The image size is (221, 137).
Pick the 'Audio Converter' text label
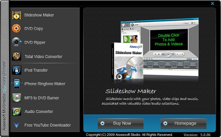coord(39,111)
